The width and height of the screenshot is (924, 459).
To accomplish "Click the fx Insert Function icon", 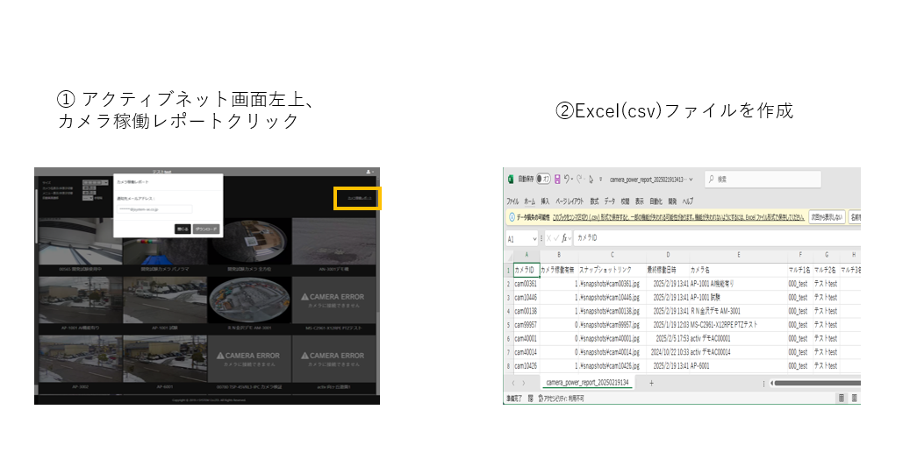I will [564, 238].
